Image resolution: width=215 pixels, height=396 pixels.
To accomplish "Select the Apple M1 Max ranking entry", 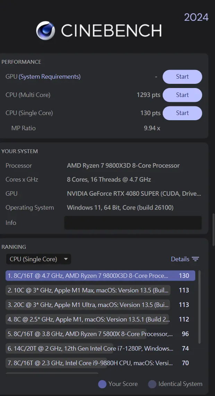I will point(100,290).
